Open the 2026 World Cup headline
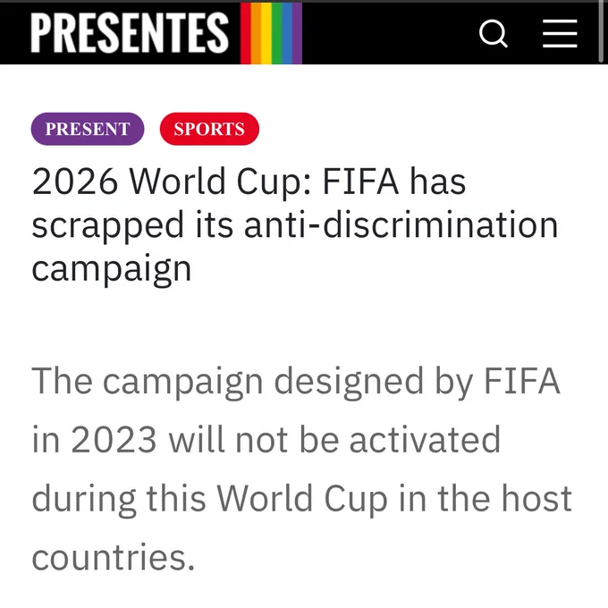608x608 pixels. point(295,224)
